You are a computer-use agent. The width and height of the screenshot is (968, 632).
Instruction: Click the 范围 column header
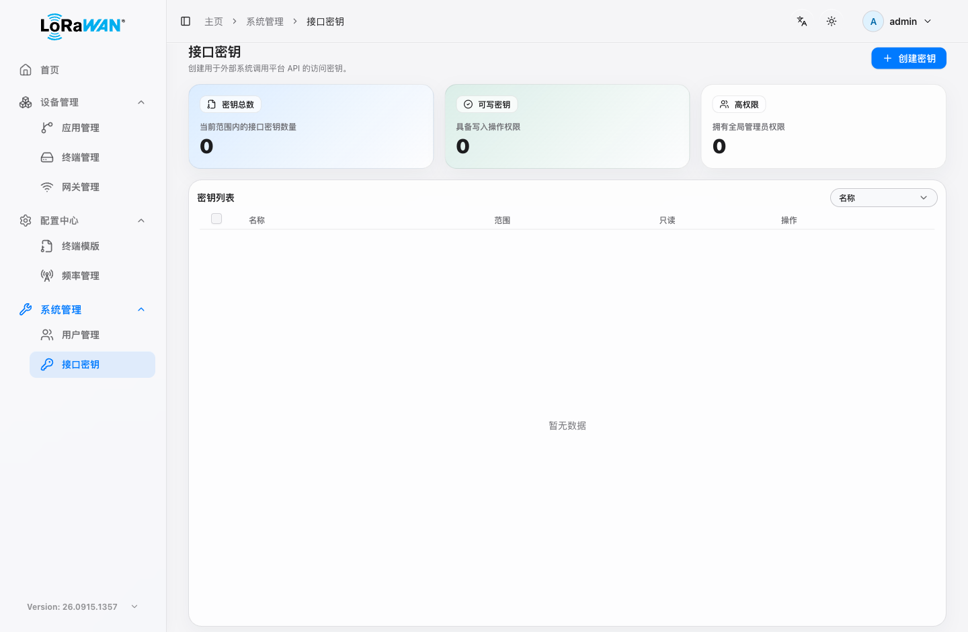502,221
